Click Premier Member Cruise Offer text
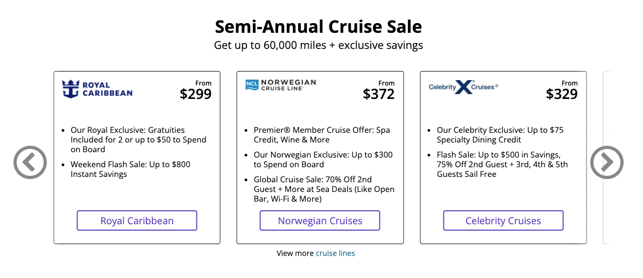The width and height of the screenshot is (643, 278). click(322, 135)
